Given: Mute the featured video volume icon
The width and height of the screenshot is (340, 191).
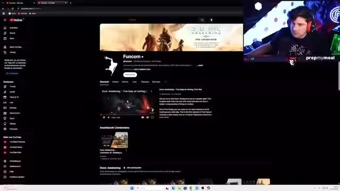Looking at the screenshot, I should (x=108, y=117).
